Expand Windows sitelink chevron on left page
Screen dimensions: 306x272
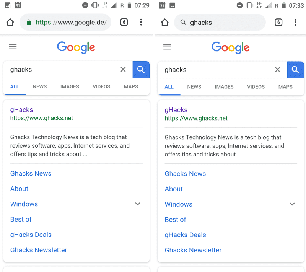pyautogui.click(x=138, y=204)
